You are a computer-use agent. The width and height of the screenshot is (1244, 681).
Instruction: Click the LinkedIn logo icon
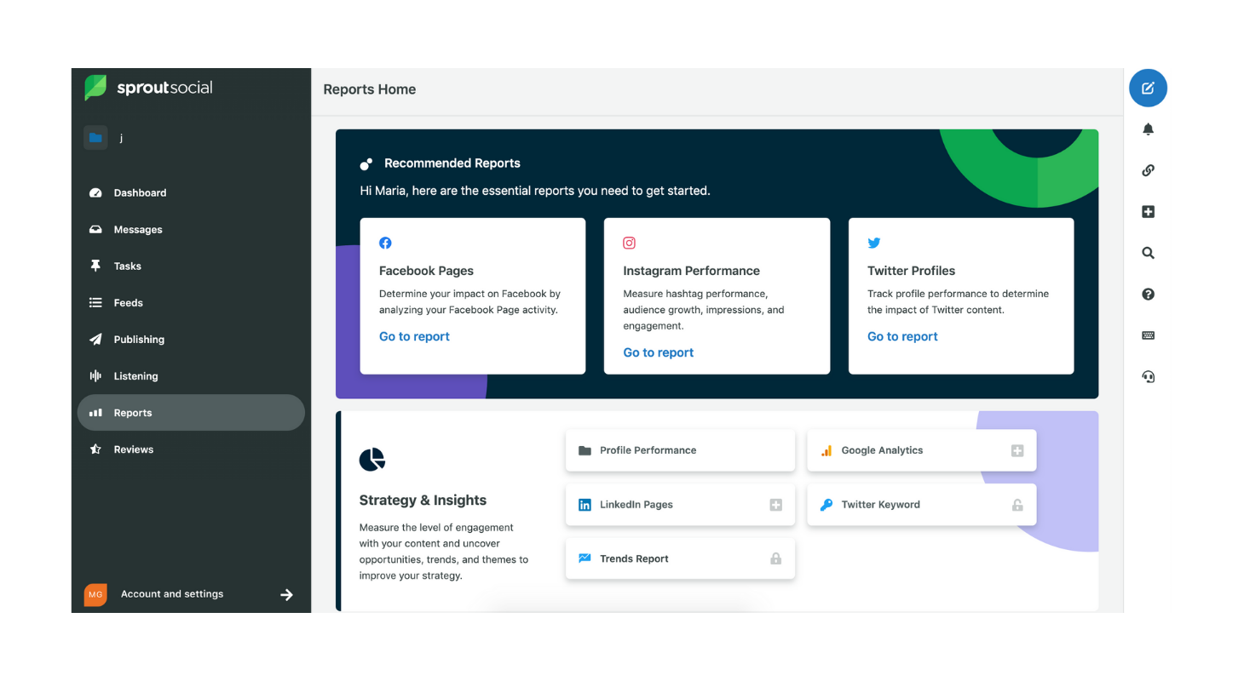585,505
